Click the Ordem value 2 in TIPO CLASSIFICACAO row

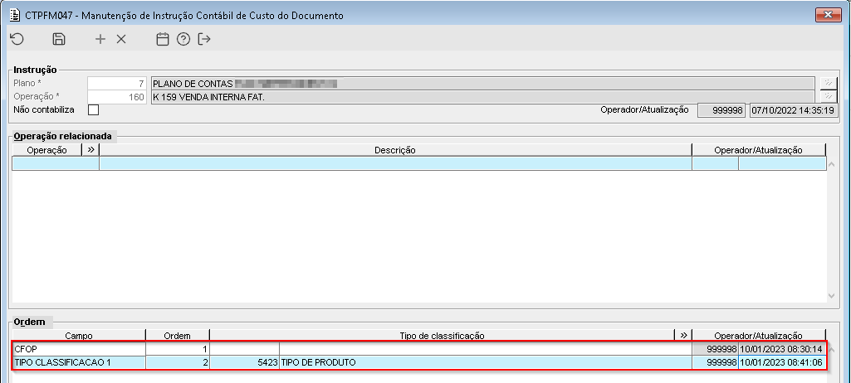(178, 362)
